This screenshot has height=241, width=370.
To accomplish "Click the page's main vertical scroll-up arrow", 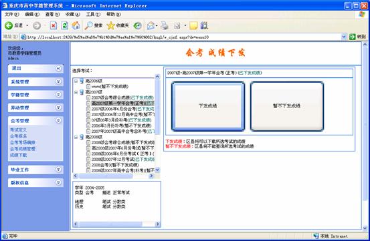I will [365, 44].
